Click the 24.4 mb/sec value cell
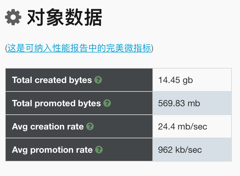 tap(192, 126)
